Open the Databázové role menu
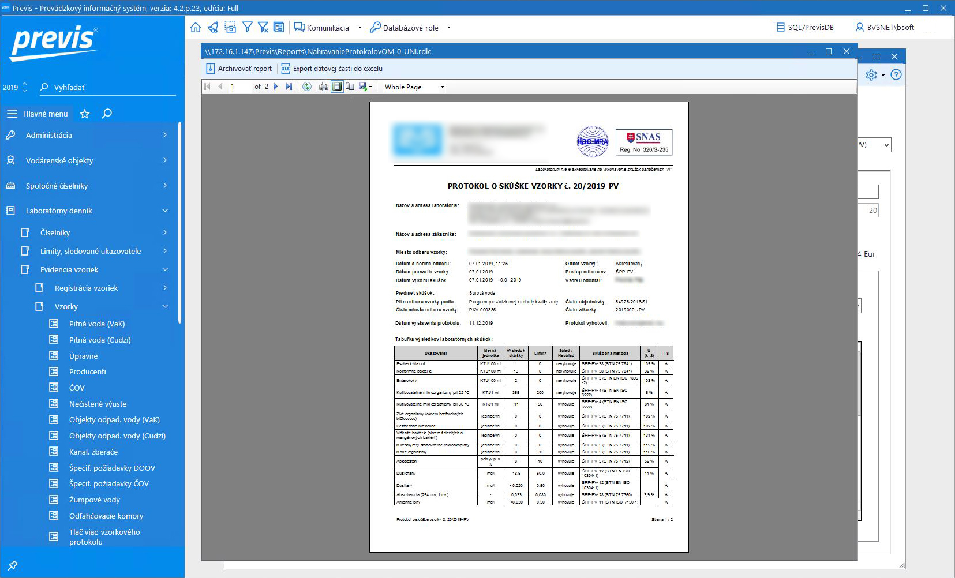Viewport: 955px width, 578px height. (404, 28)
